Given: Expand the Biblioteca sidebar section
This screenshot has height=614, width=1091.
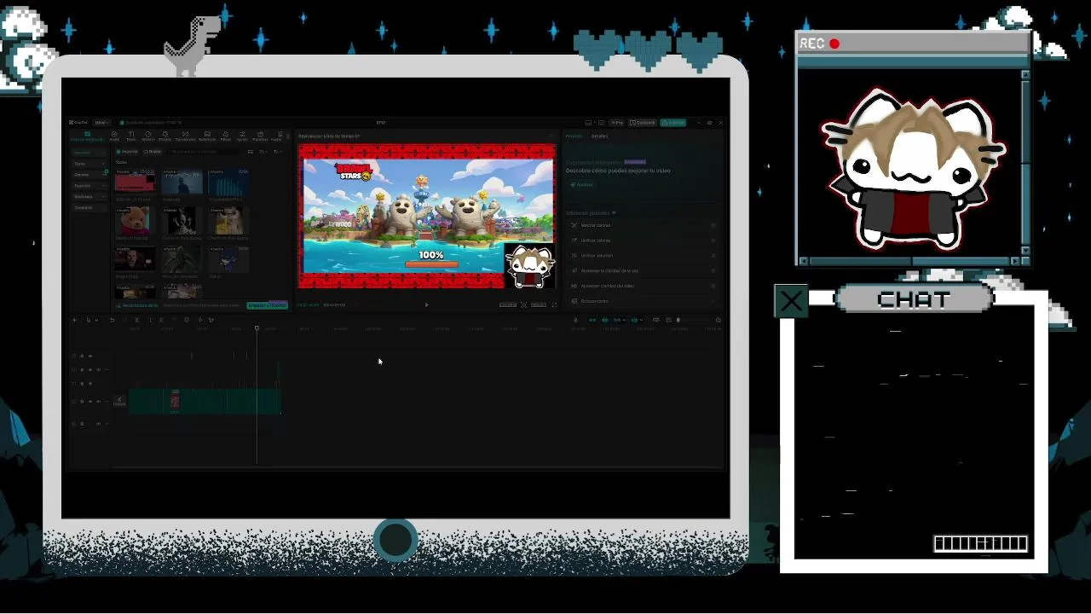Looking at the screenshot, I should point(89,196).
